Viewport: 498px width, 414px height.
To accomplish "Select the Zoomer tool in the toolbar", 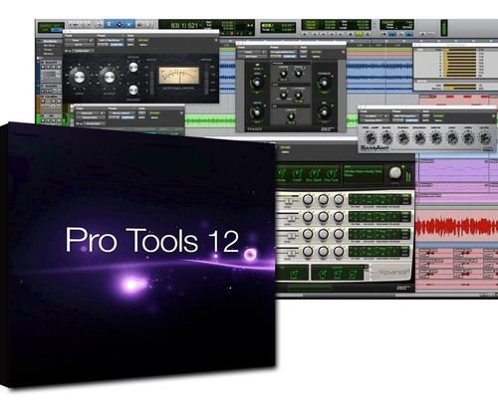I will pos(100,24).
